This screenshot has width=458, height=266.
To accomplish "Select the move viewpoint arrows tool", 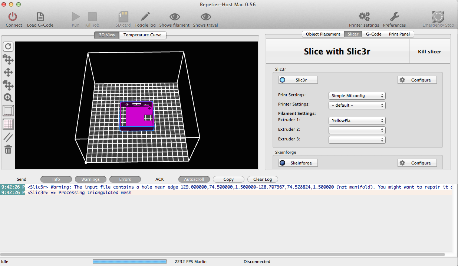I will pyautogui.click(x=8, y=72).
